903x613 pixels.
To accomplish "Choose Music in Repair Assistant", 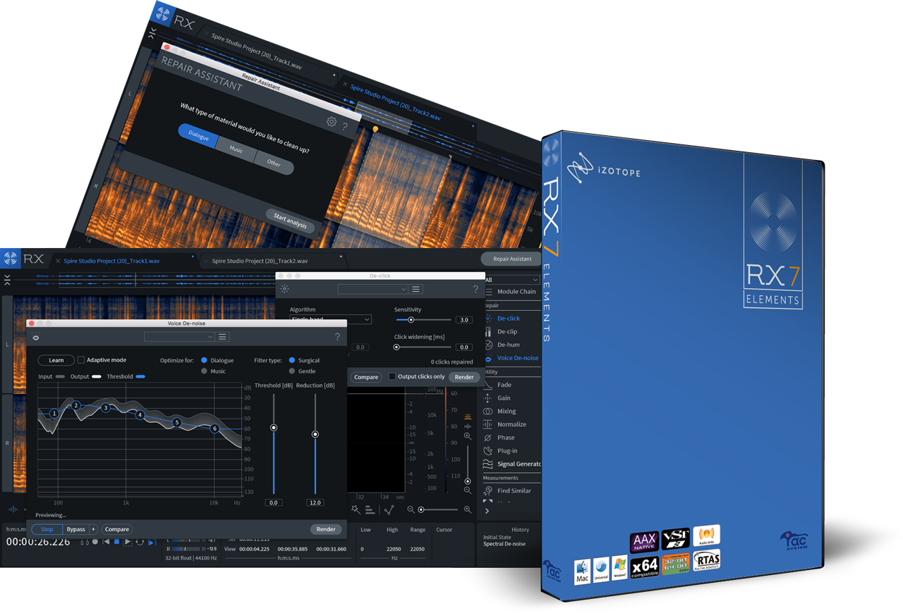I will pyautogui.click(x=236, y=150).
